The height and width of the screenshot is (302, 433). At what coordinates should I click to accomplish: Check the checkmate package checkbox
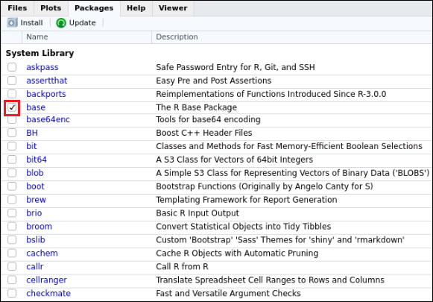click(12, 293)
